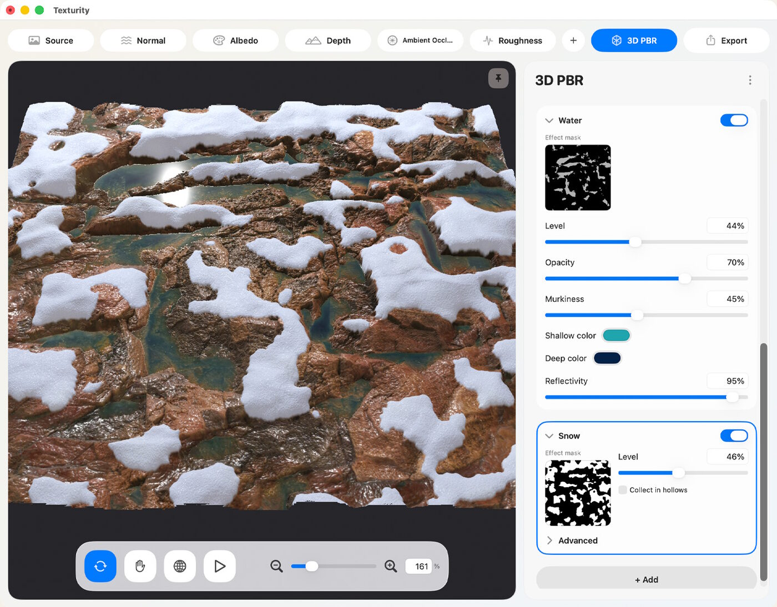The height and width of the screenshot is (607, 777).
Task: Open the Snow effect mask thumbnail
Action: click(578, 493)
